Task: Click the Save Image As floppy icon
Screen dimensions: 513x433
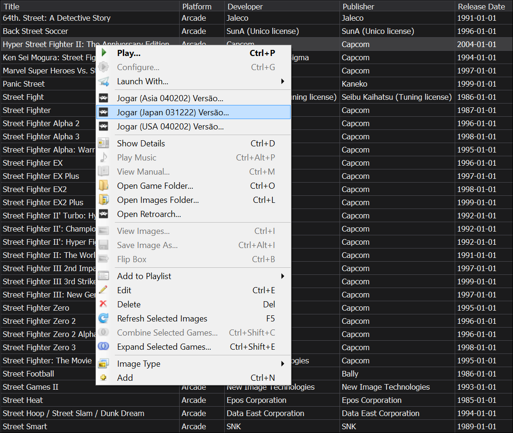Action: (103, 245)
